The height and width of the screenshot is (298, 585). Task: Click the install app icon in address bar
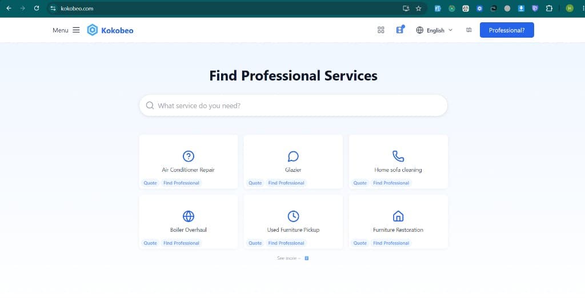pyautogui.click(x=406, y=8)
